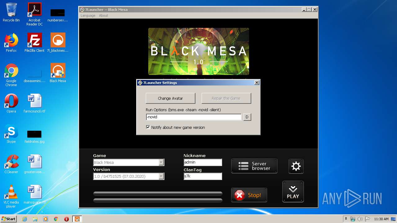Click the Black Mesa 1.0 banner image
The height and width of the screenshot is (223, 397).
coord(198,51)
